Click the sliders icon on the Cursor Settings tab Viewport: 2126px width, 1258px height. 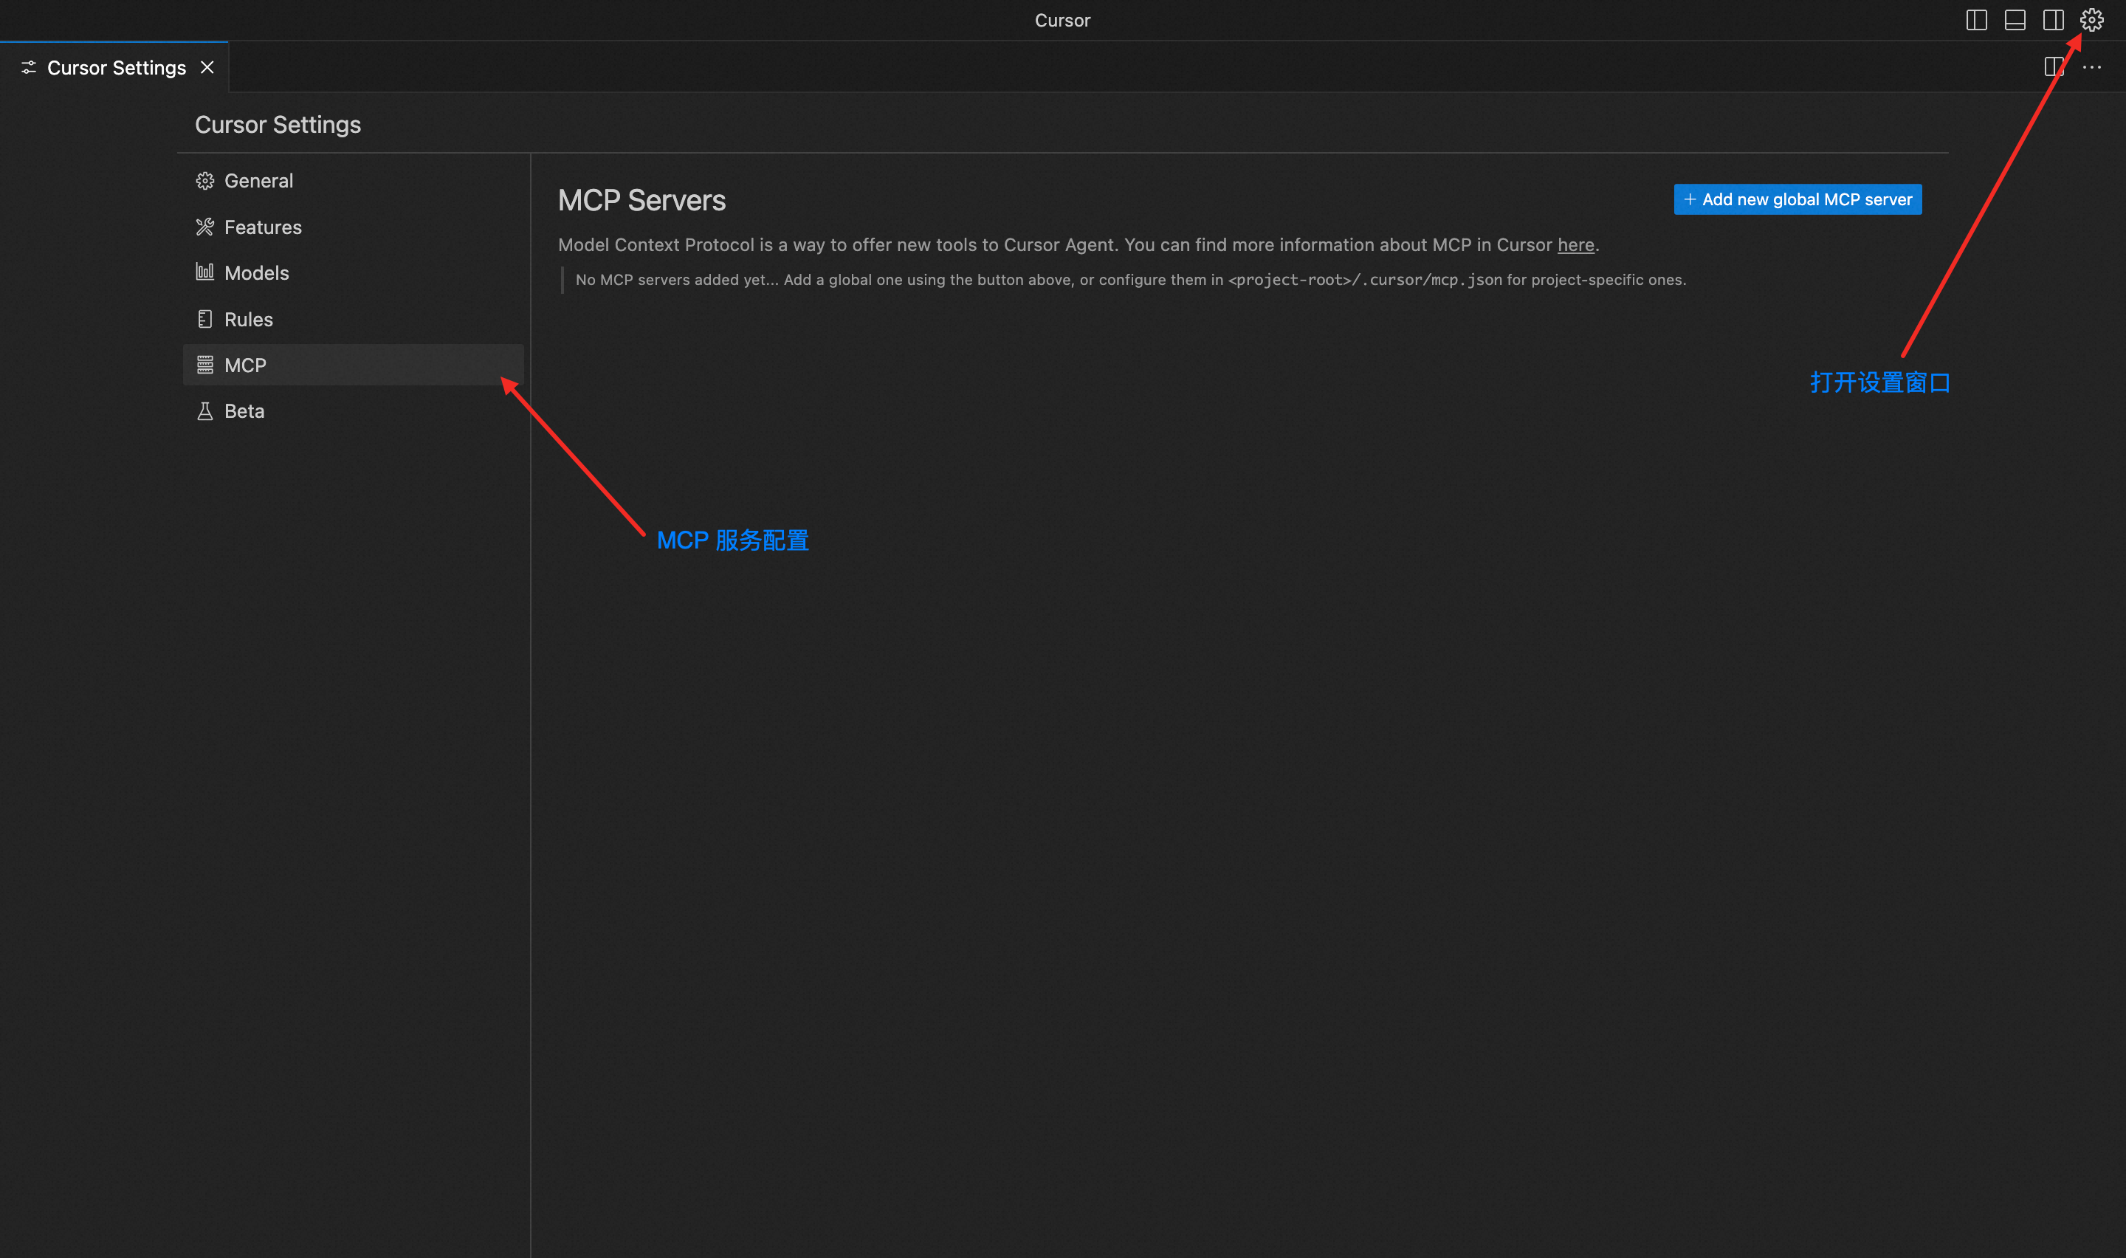[29, 68]
